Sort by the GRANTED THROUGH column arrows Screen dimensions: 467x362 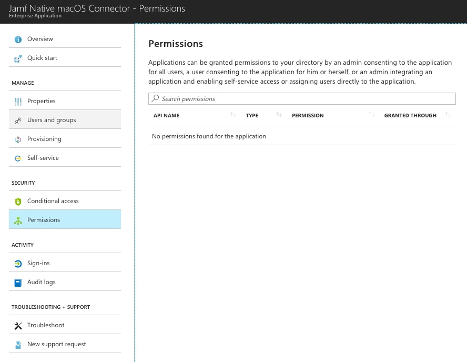tap(448, 115)
